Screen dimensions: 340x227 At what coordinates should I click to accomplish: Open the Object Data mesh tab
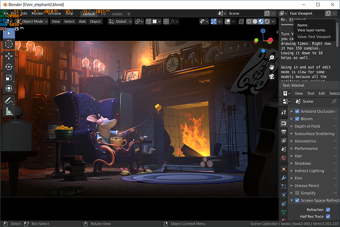(x=284, y=212)
